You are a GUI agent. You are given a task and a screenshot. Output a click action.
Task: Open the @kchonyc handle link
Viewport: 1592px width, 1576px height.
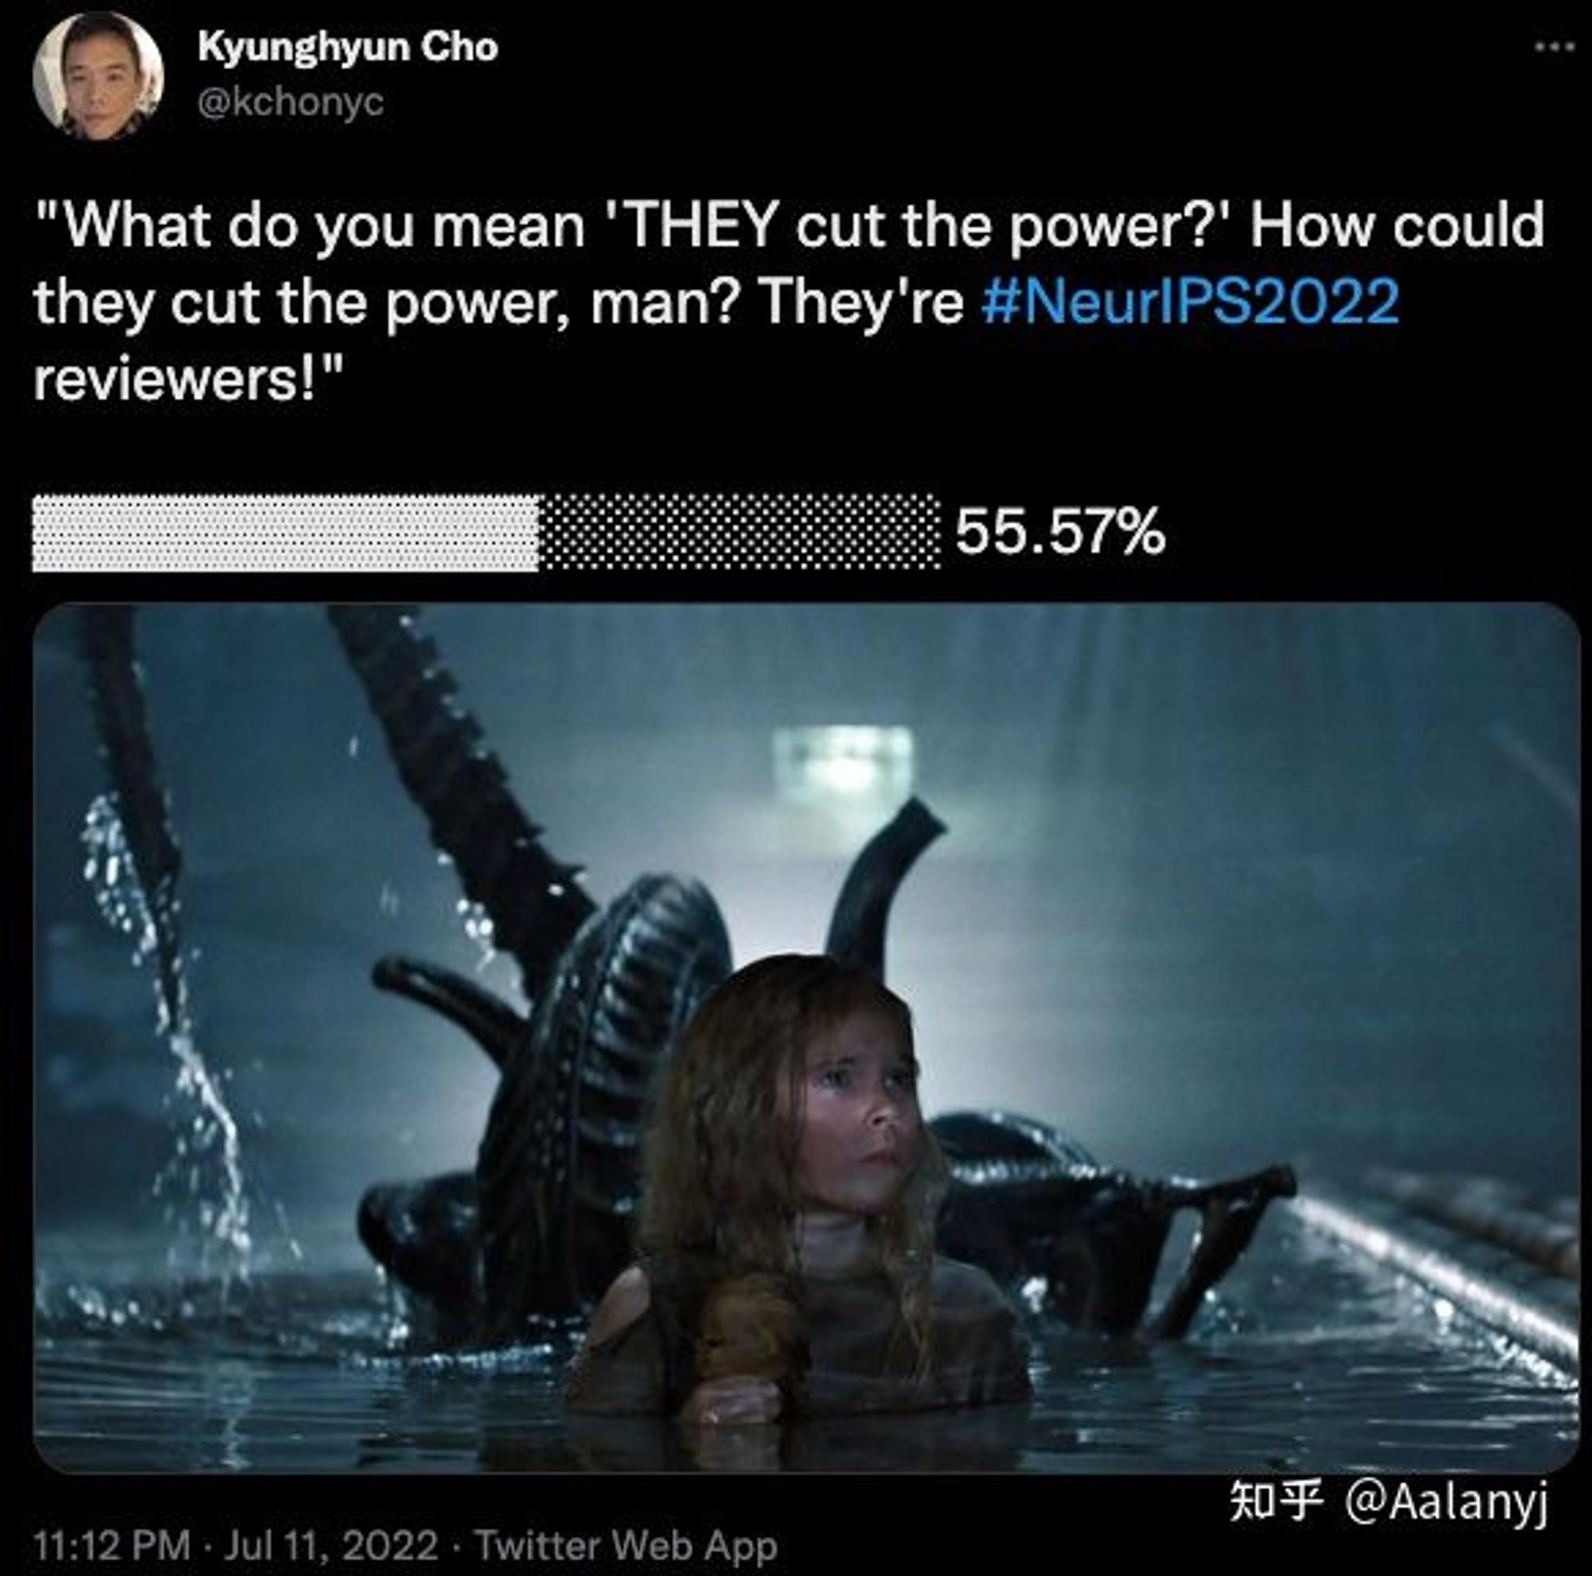pos(291,103)
